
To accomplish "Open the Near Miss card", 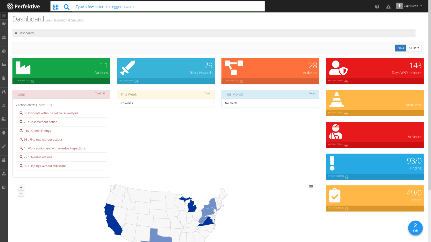I will (375, 103).
